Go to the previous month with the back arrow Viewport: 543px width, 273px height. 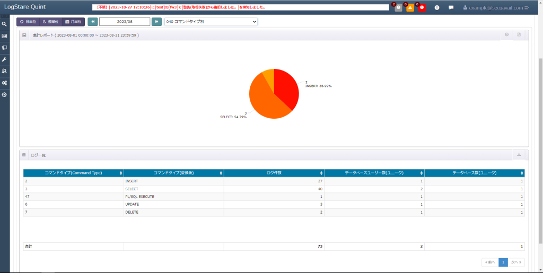(93, 22)
